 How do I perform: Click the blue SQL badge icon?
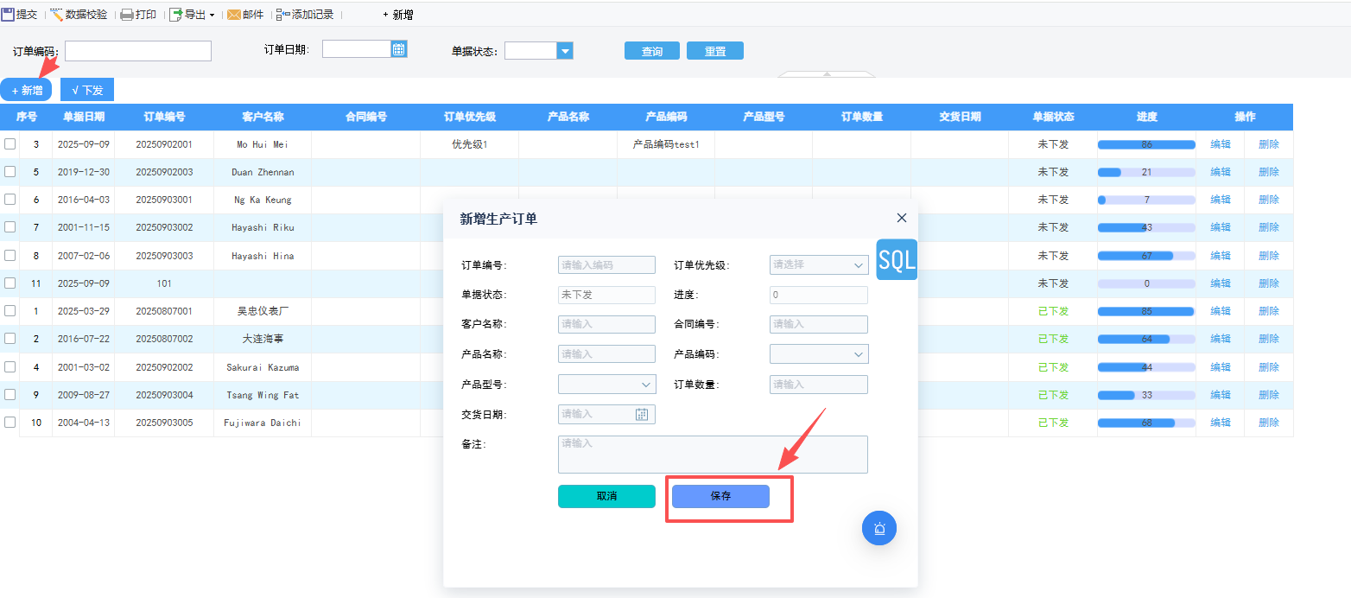(x=897, y=260)
